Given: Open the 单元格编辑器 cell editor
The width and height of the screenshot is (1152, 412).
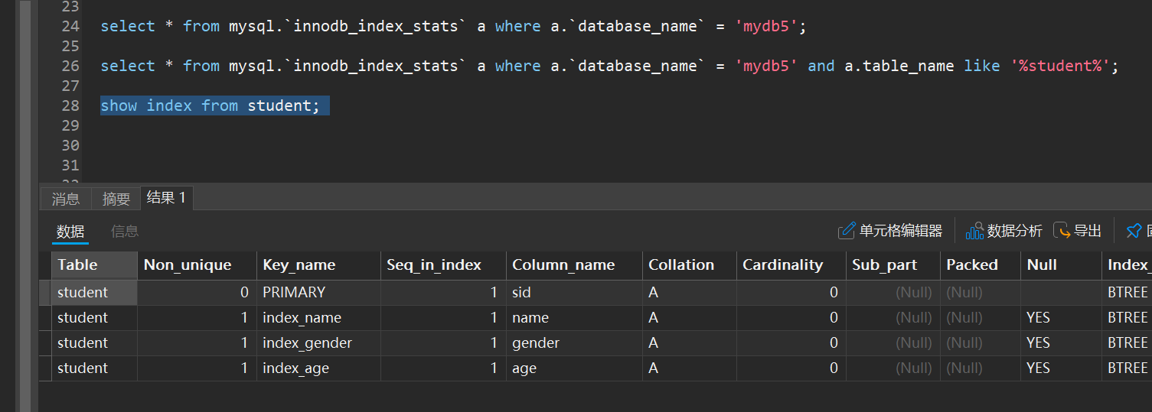Looking at the screenshot, I should click(x=890, y=231).
